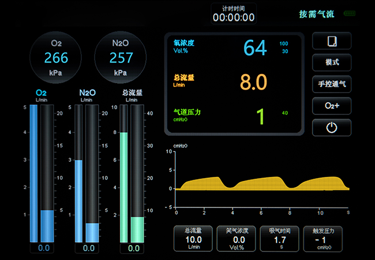Activate 手控通气 manual ventilation
This screenshot has width=375, height=260.
(x=332, y=84)
